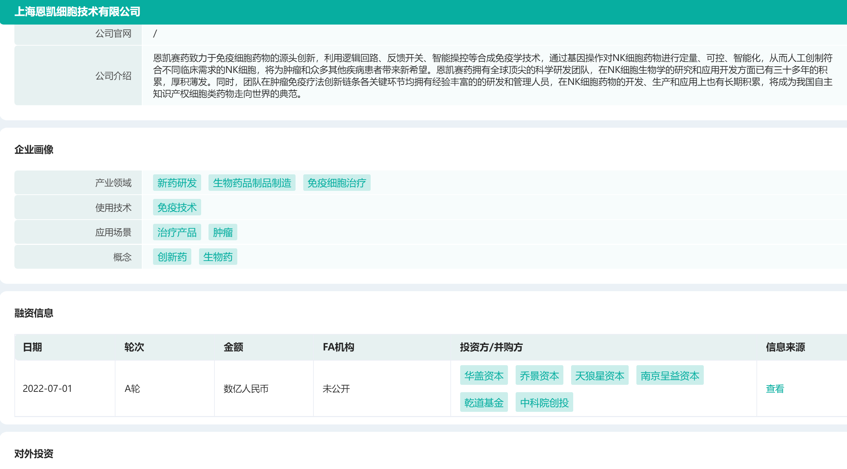Viewport: 847px width, 469px height.
Task: Click 查看 link for funding source
Action: click(775, 389)
